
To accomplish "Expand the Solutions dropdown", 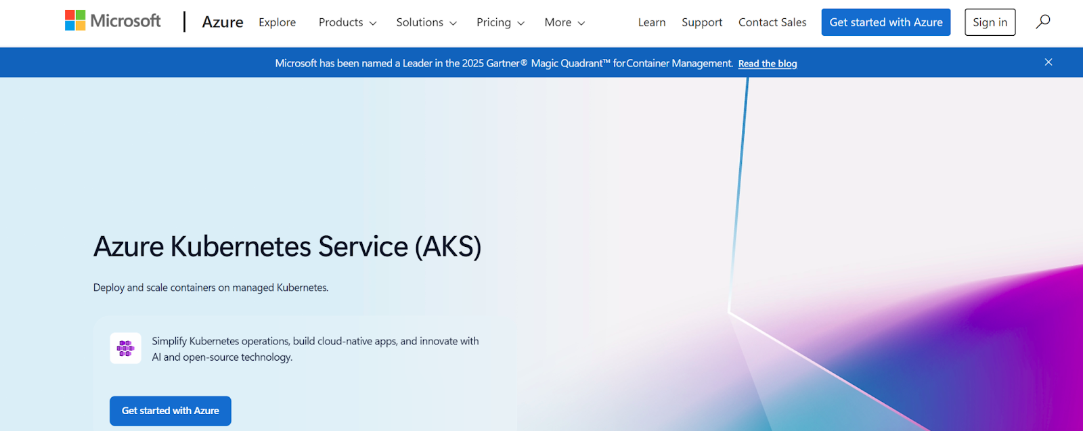I will tap(426, 22).
